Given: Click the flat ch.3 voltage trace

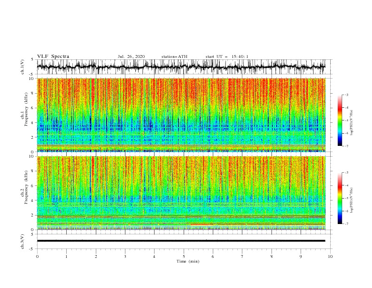Looking at the screenshot, I should [x=181, y=241].
